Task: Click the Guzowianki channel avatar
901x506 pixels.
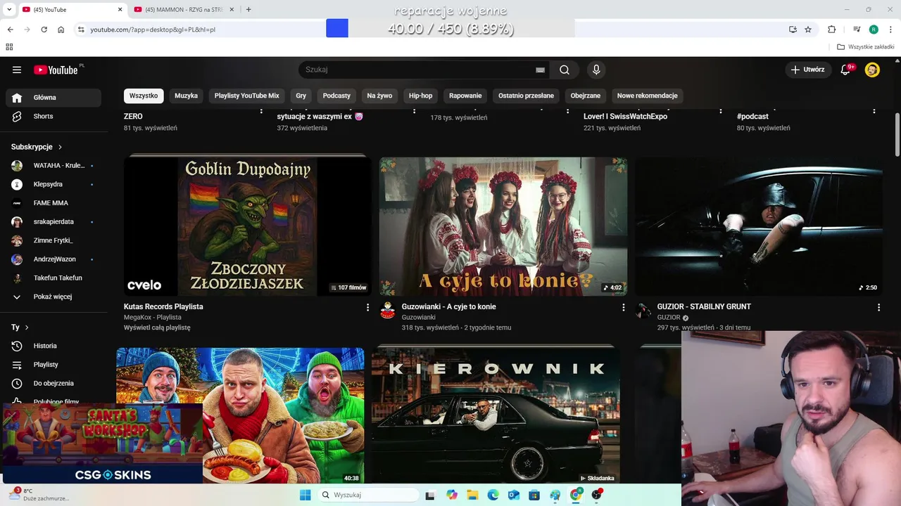Action: tap(388, 311)
